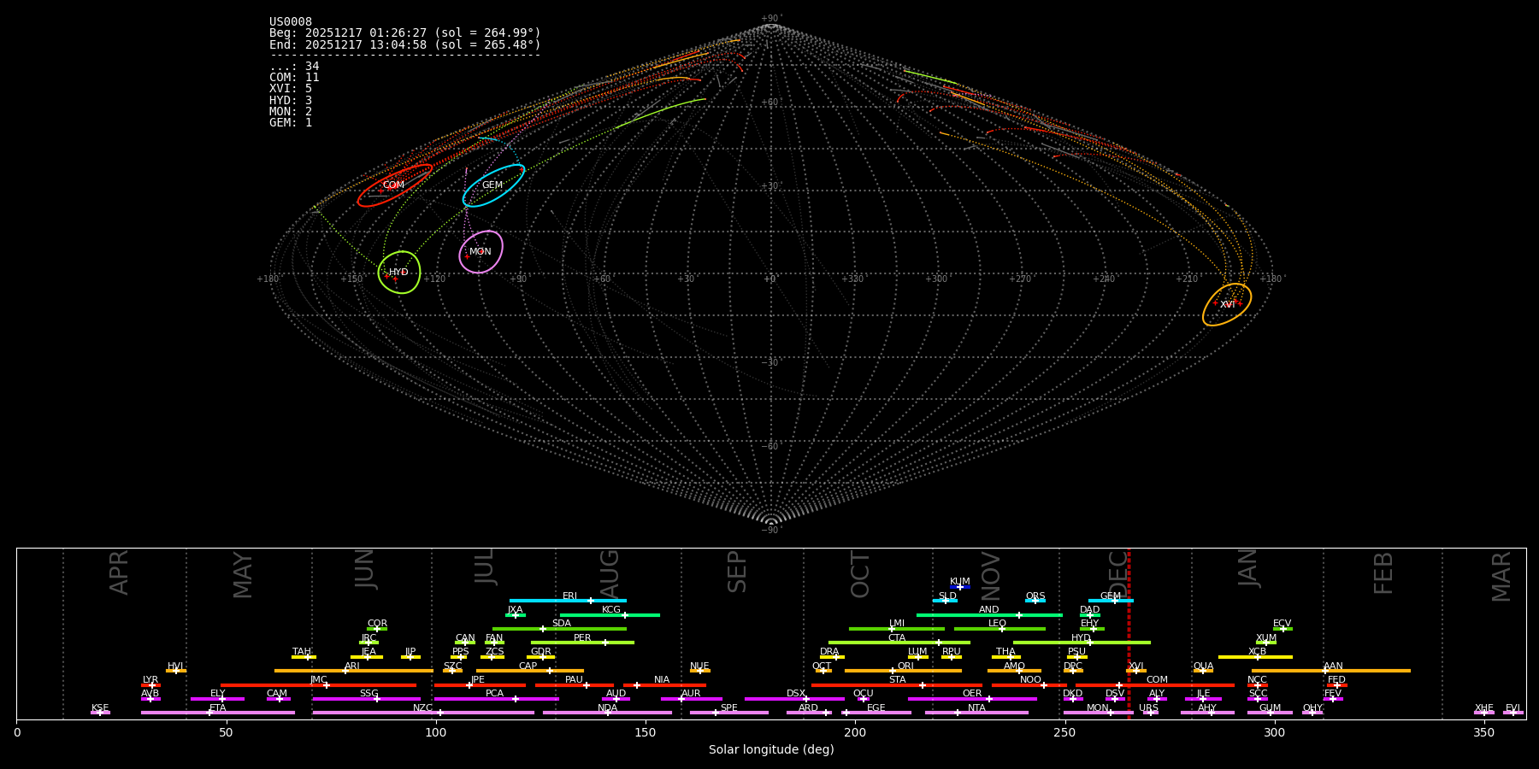Click the HYD bar in the timeline
This screenshot has height=769, width=1539.
coord(1082,643)
